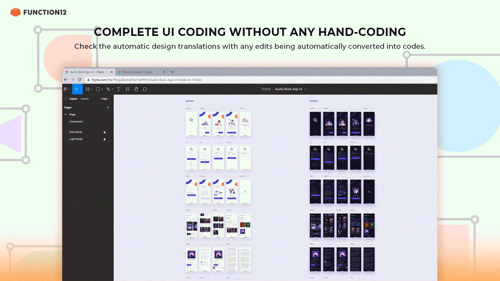This screenshot has width=500, height=281.
Task: Click the figma.com URL address bar
Action: (x=259, y=80)
